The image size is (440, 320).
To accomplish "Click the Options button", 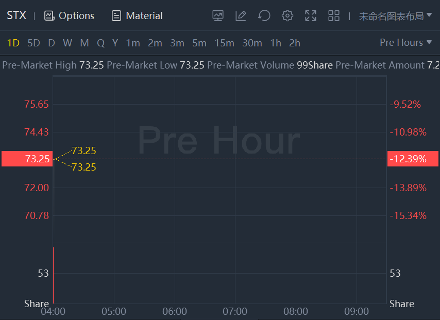I will 70,15.
